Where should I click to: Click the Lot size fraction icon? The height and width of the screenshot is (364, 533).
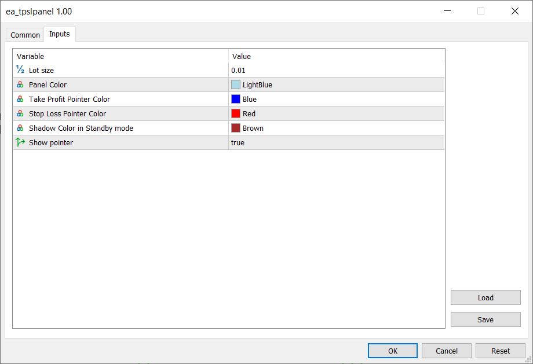click(20, 69)
